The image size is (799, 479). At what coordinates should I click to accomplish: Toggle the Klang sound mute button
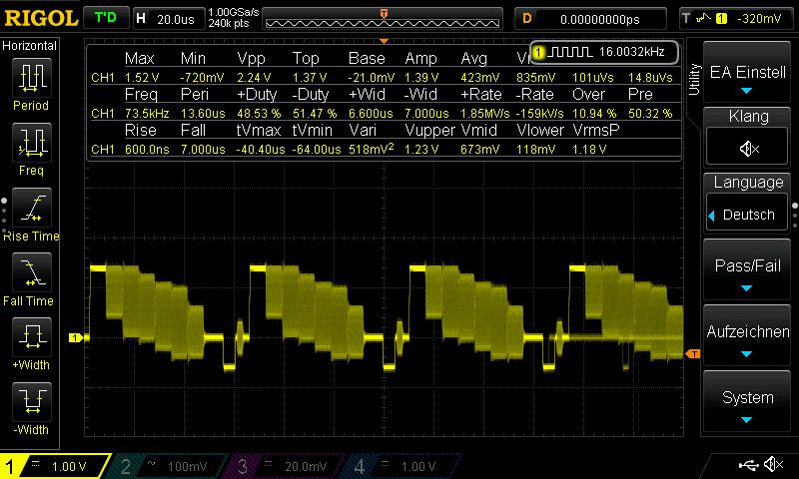[x=747, y=149]
